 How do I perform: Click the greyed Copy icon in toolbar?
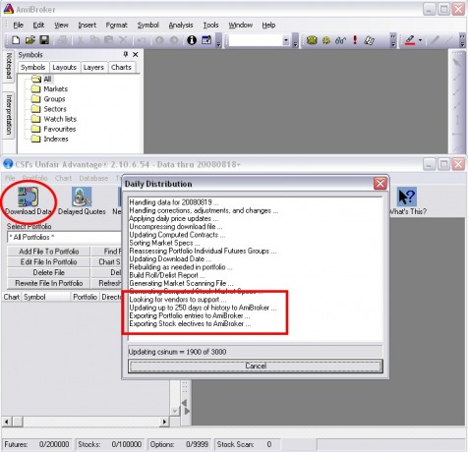coord(94,40)
